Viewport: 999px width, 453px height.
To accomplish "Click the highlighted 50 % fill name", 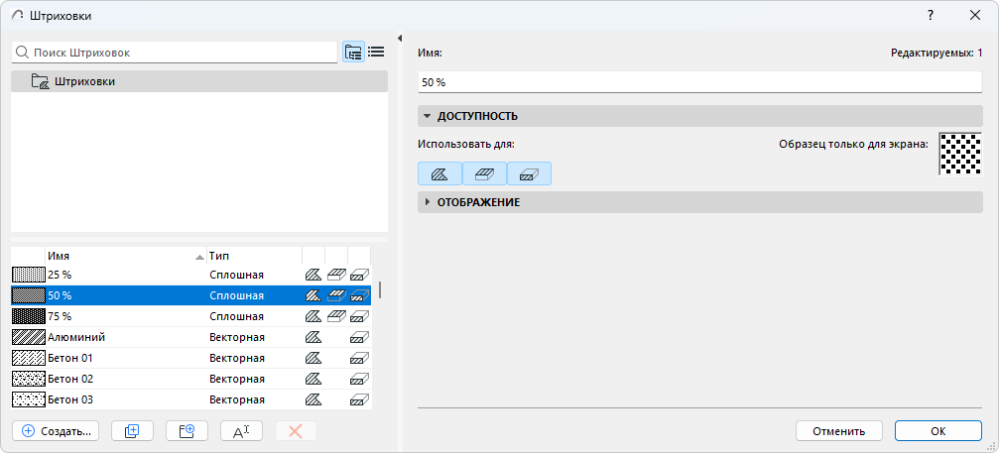I will click(x=60, y=295).
